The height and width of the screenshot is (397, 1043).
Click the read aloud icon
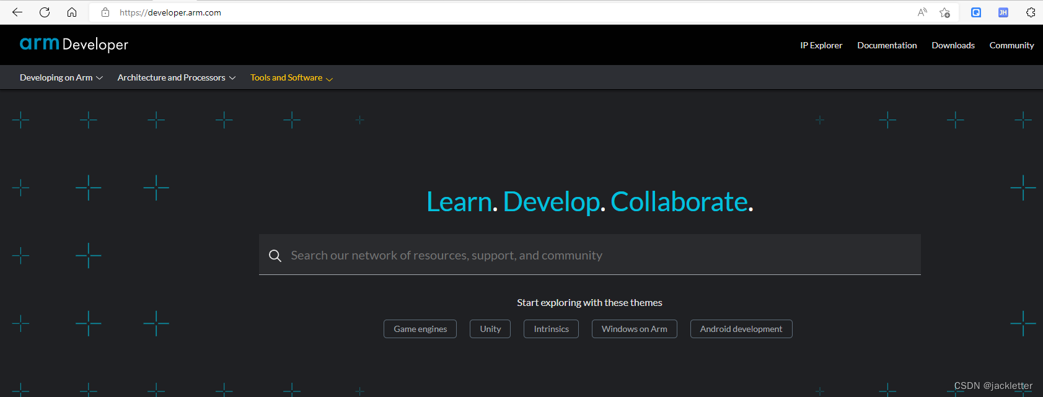(922, 12)
